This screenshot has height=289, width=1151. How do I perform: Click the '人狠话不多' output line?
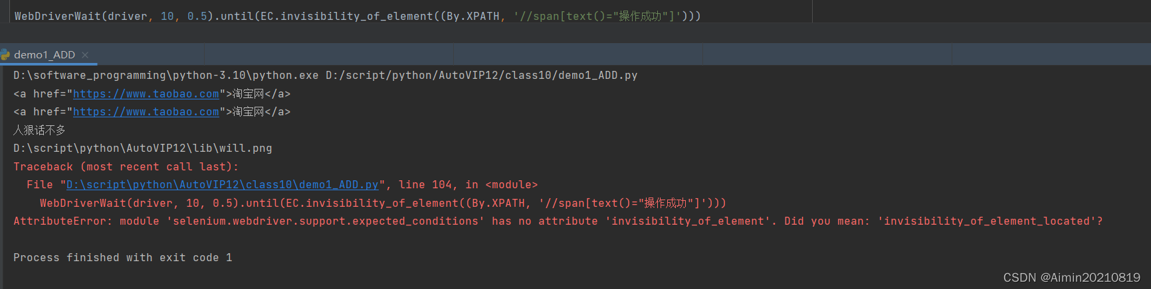[39, 131]
